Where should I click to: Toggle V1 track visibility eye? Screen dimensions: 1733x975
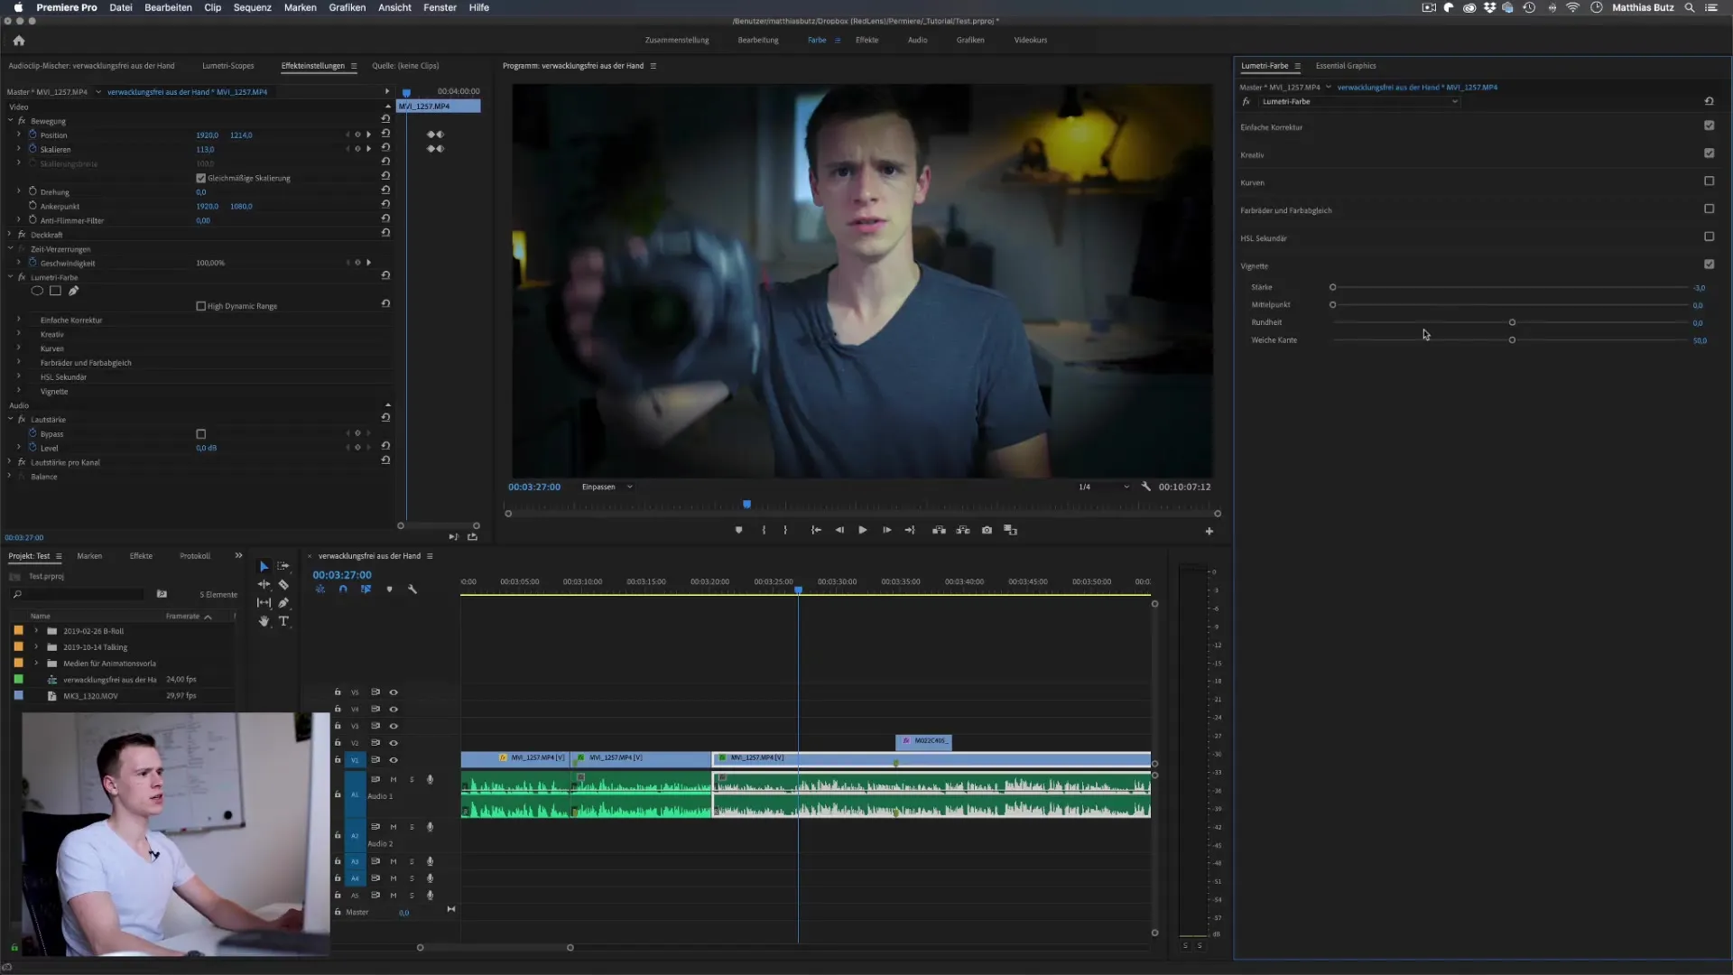[394, 760]
